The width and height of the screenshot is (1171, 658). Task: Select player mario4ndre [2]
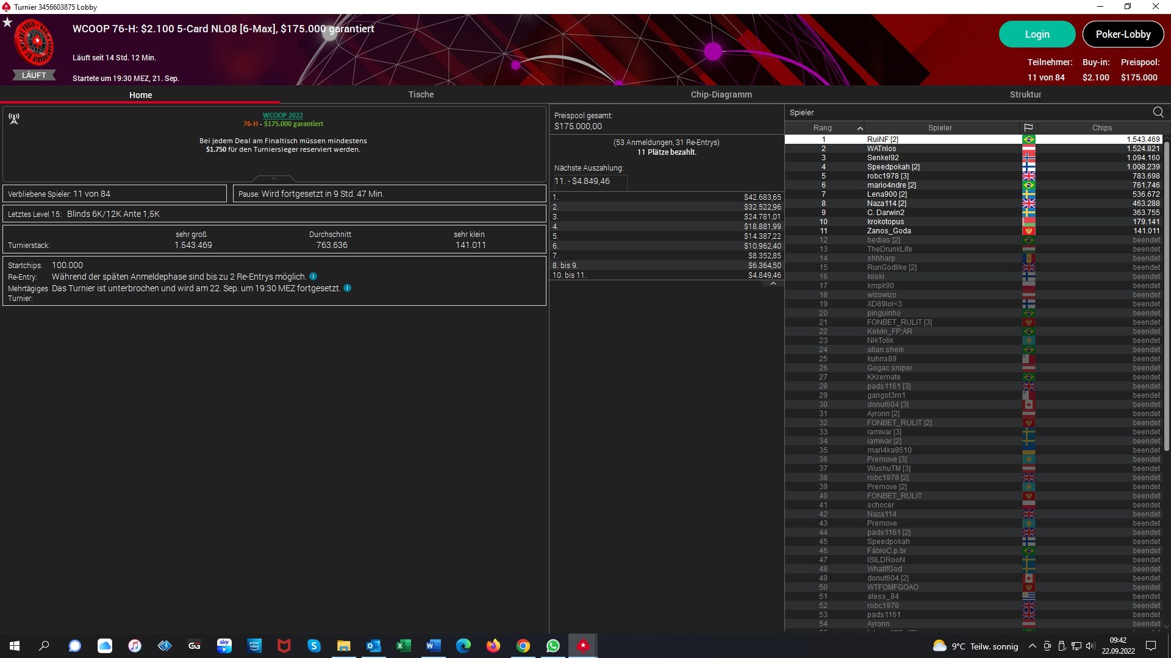[x=973, y=185]
